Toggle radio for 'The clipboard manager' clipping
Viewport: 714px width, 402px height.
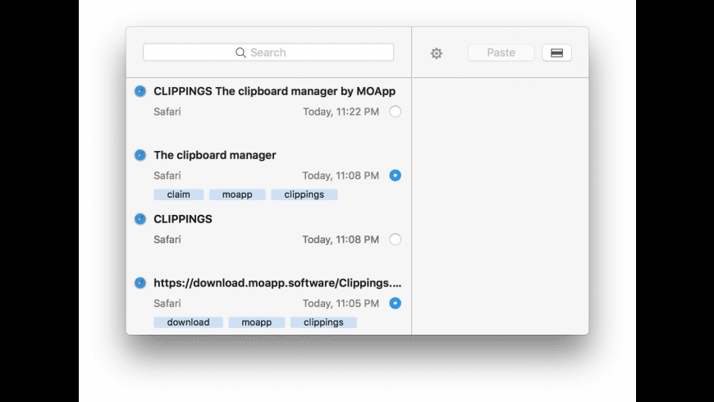(396, 176)
